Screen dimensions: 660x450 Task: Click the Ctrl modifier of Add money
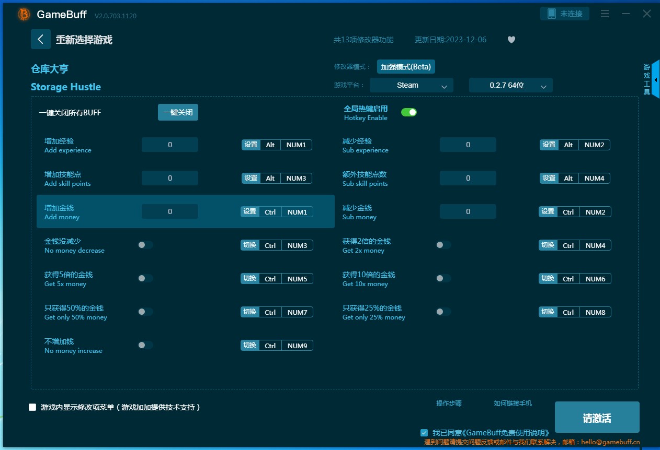point(270,211)
